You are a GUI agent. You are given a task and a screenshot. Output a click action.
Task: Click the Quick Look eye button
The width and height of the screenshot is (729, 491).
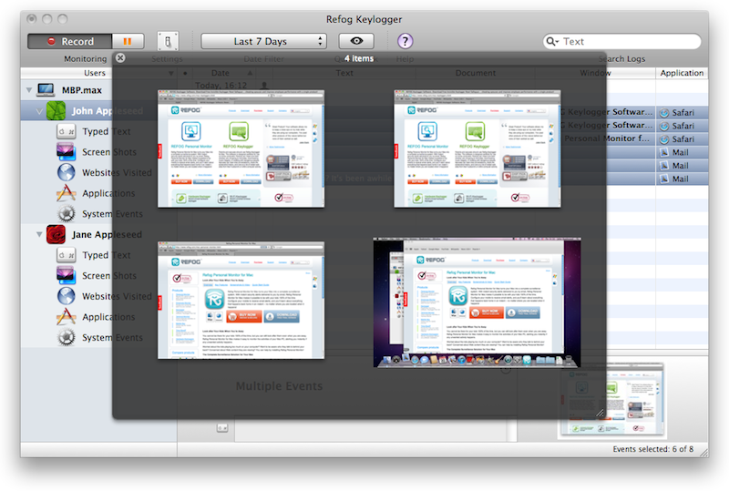(356, 41)
